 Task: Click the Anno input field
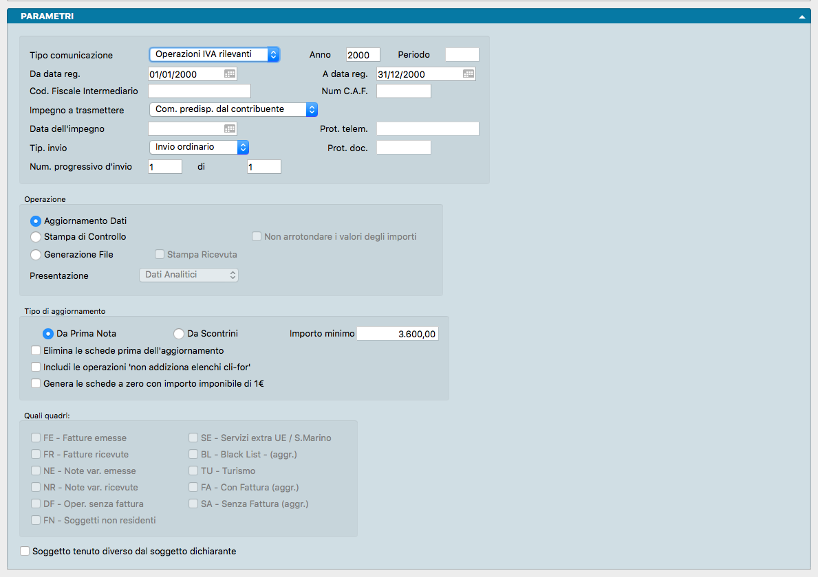click(363, 55)
